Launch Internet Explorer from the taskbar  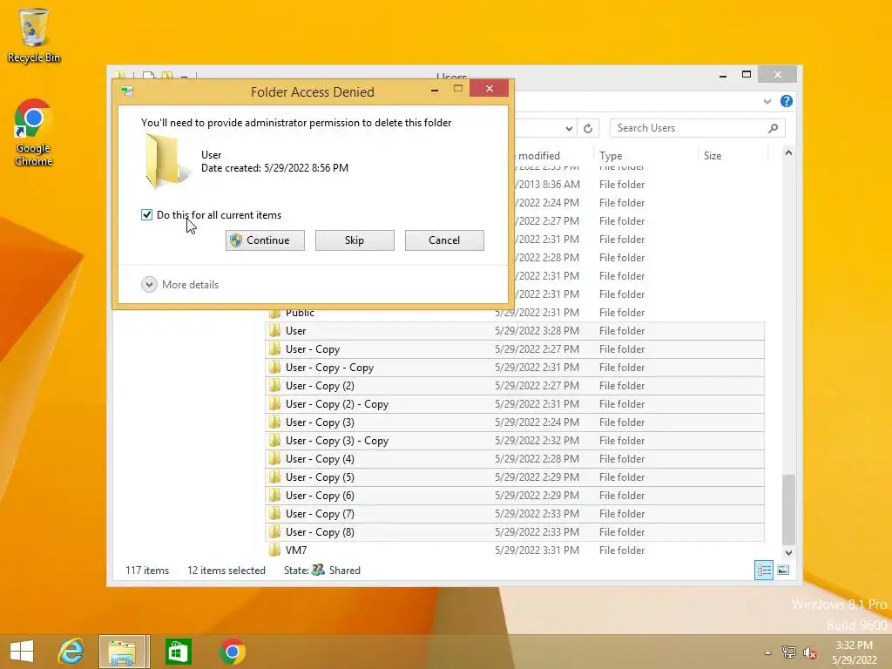71,652
